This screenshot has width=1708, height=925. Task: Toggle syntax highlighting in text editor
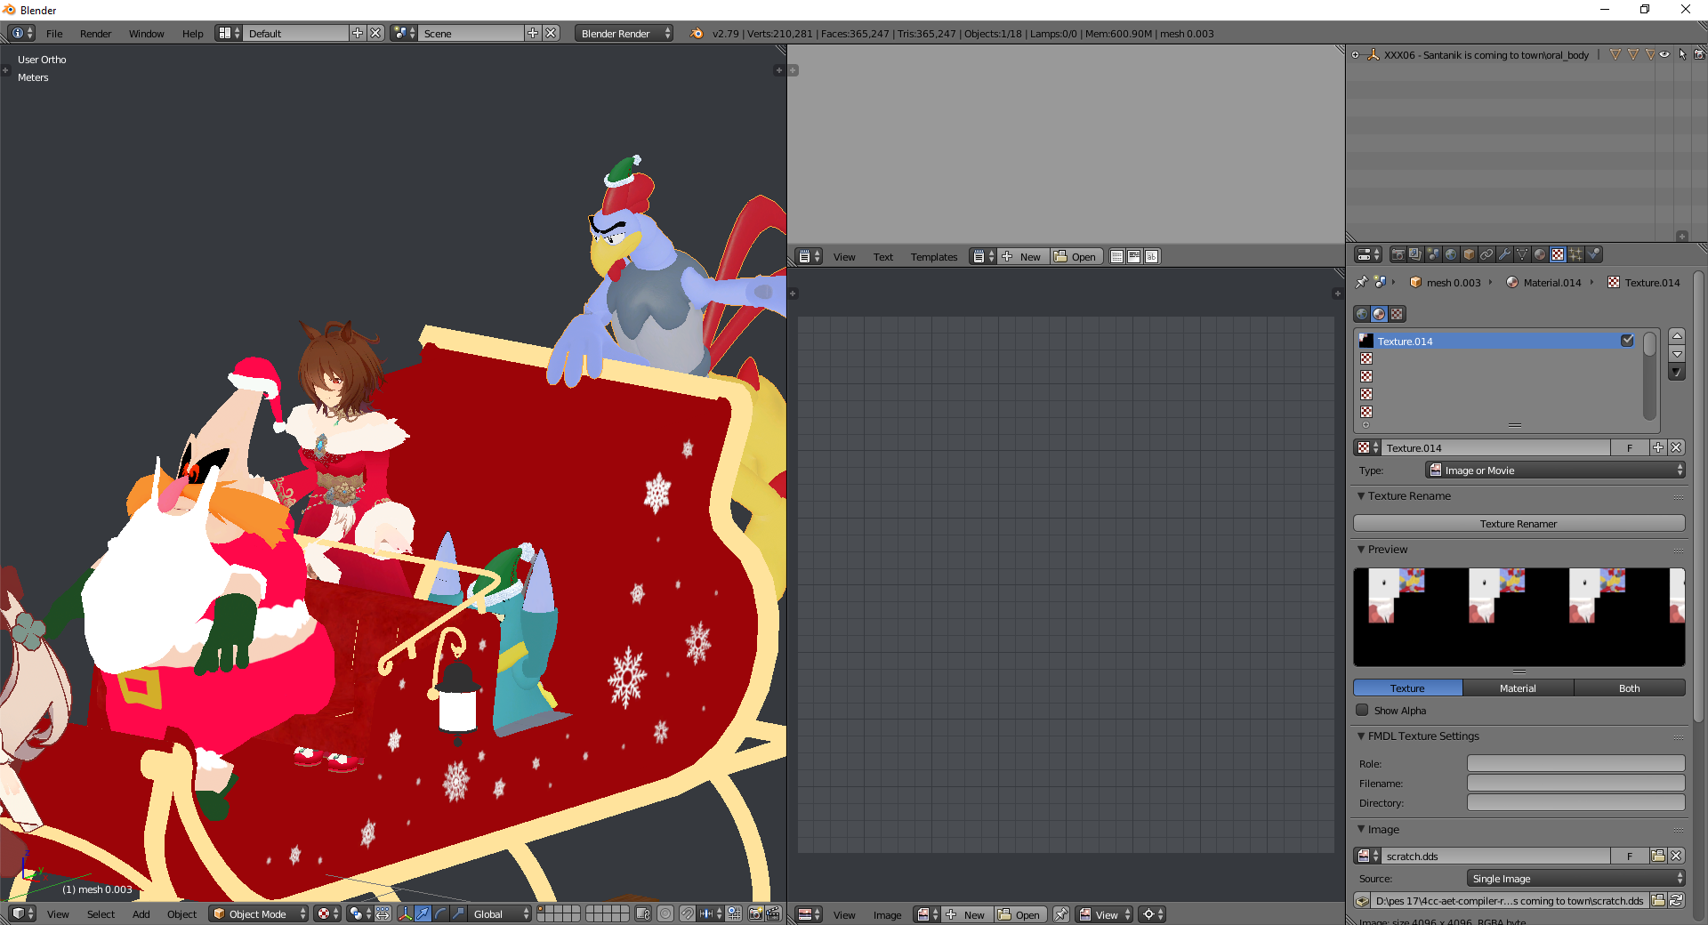click(1152, 256)
